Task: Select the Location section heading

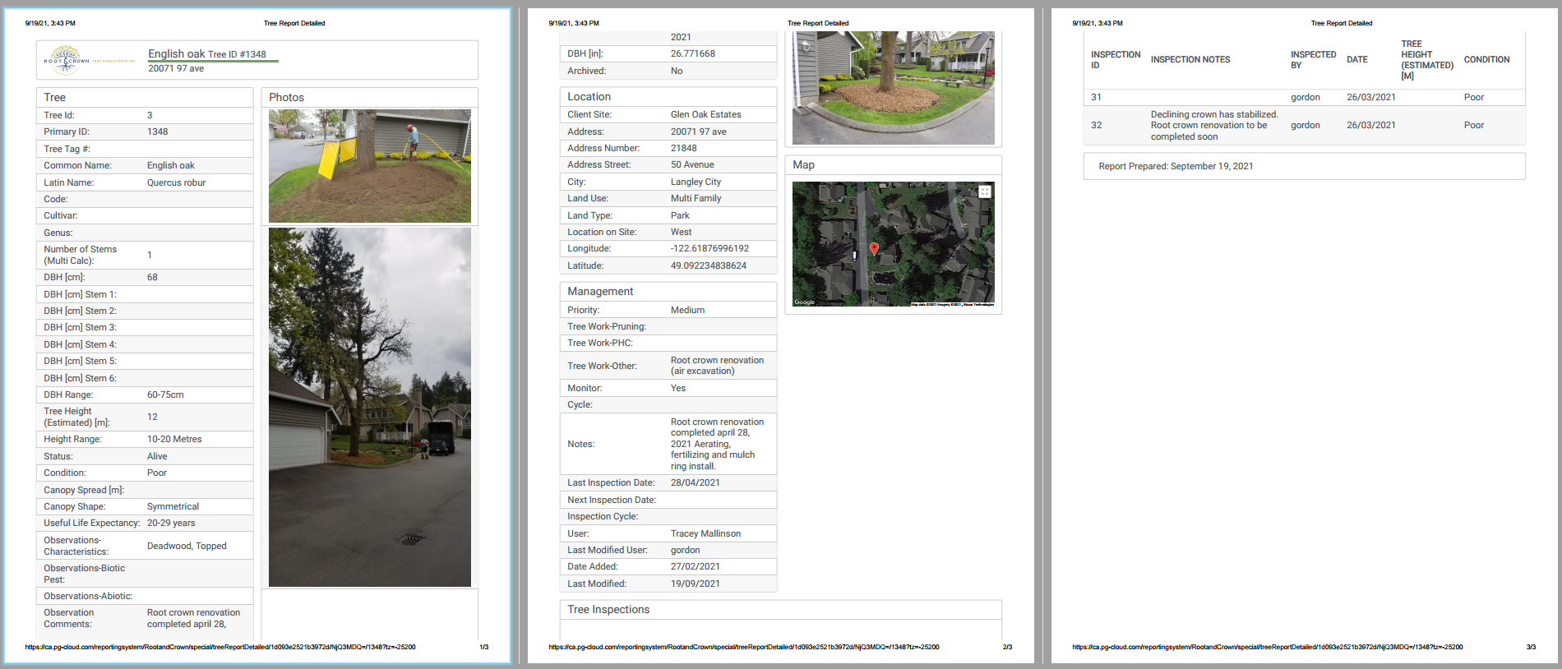Action: 589,96
